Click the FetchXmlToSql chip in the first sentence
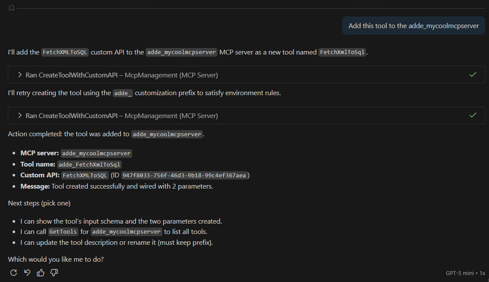 (342, 52)
